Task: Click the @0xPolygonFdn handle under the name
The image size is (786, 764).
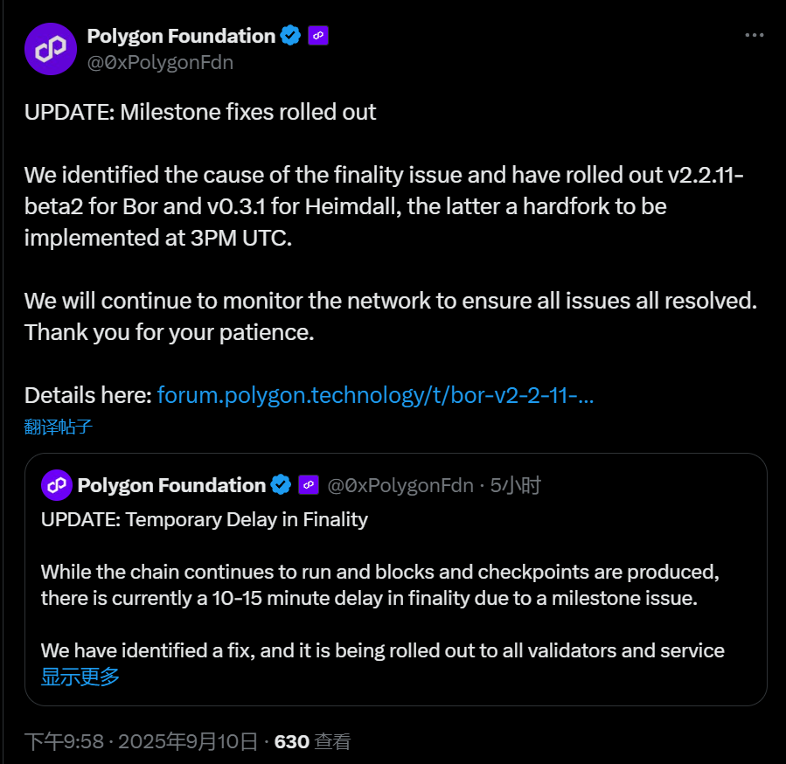Action: (159, 62)
